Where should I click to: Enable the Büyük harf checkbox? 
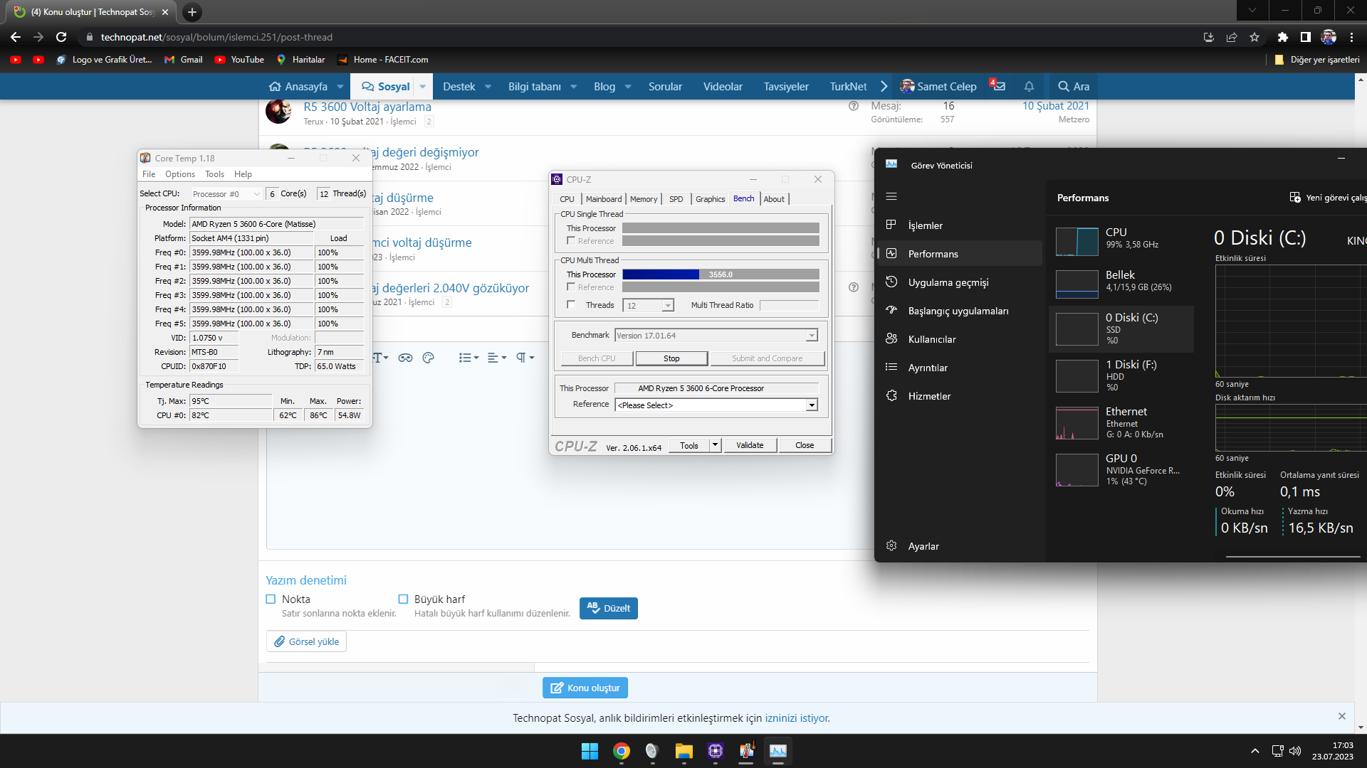tap(403, 599)
